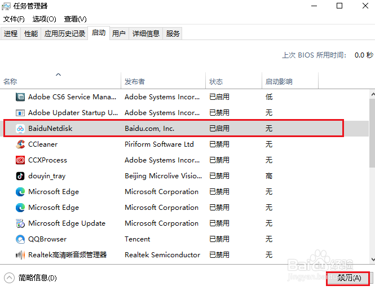This screenshot has width=375, height=290.
Task: Open the 选项(O) menu
Action: 44,19
